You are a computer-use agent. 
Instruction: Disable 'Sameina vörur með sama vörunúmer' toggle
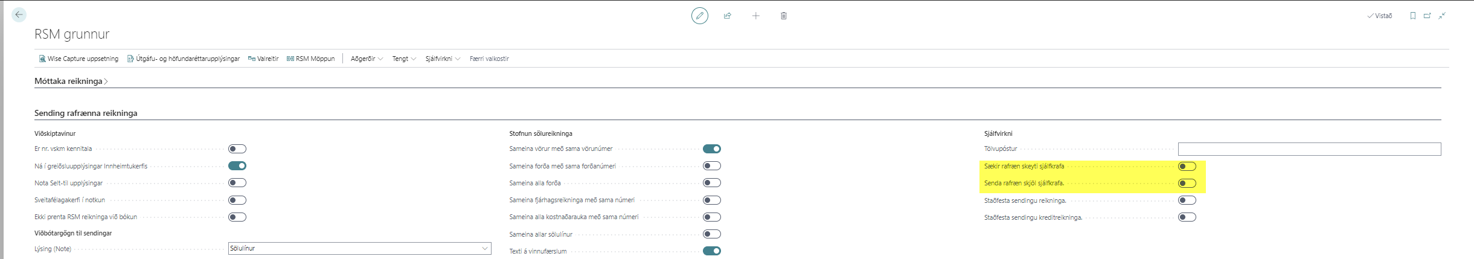click(712, 149)
